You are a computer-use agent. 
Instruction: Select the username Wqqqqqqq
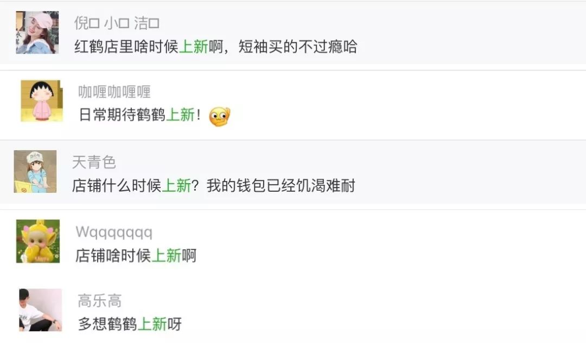click(x=114, y=232)
